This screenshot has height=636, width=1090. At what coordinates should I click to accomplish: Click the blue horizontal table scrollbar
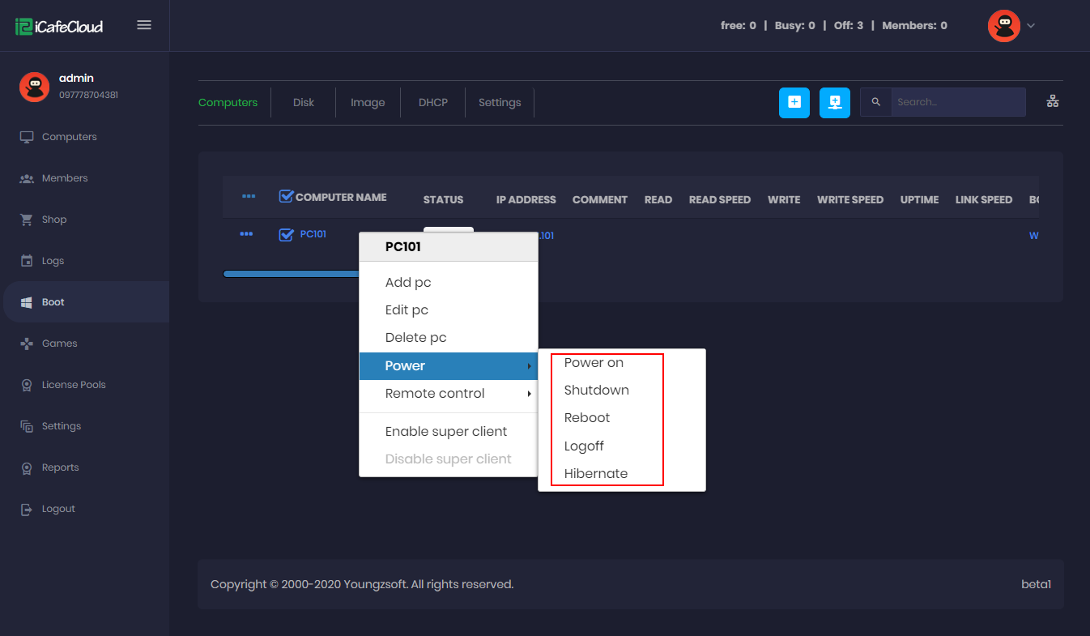tap(290, 274)
